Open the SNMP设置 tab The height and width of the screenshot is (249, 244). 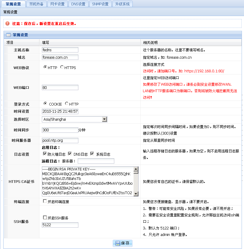(x=100, y=4)
